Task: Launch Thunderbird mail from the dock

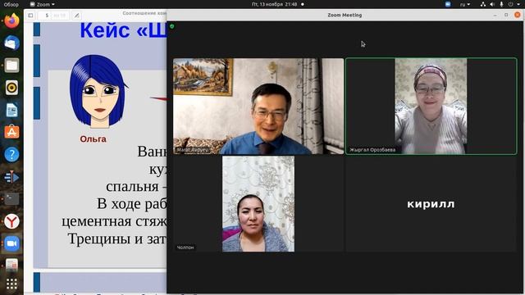Action: (x=11, y=43)
